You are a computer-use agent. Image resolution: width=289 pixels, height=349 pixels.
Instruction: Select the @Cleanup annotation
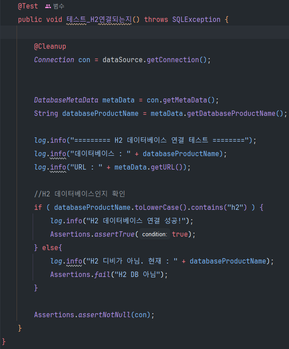click(x=50, y=47)
